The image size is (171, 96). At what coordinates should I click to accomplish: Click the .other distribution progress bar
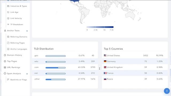coord(56,79)
